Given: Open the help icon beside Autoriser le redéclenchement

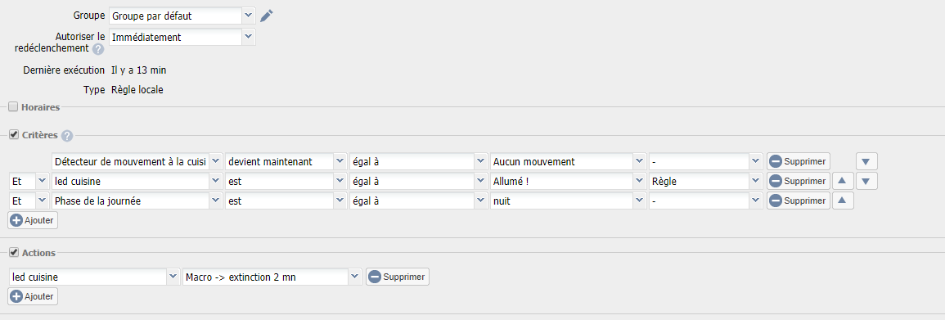Looking at the screenshot, I should pyautogui.click(x=98, y=49).
